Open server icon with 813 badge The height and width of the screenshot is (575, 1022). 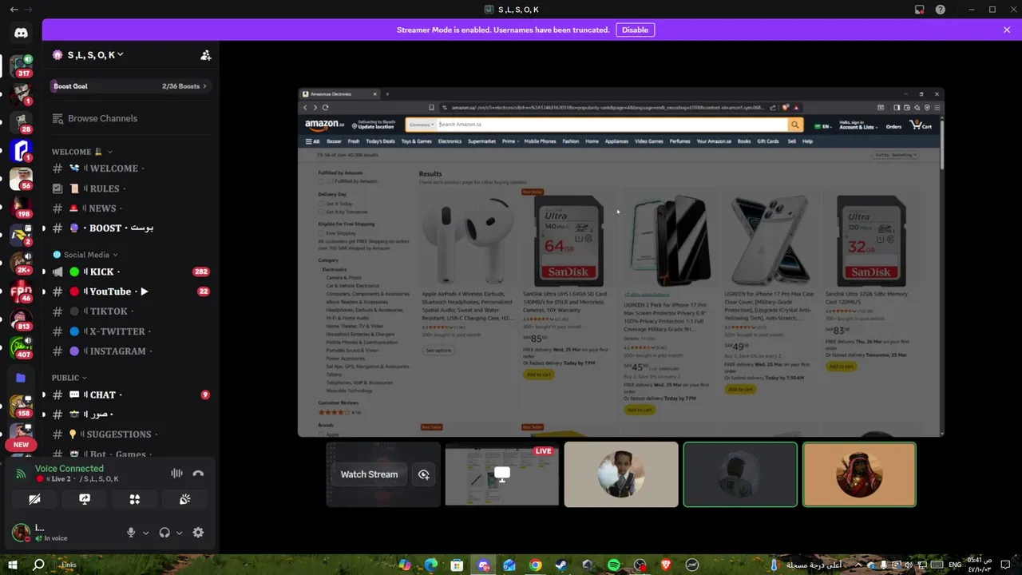click(21, 319)
